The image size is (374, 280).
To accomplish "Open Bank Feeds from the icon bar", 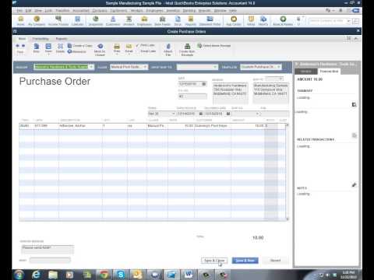I will [162, 20].
